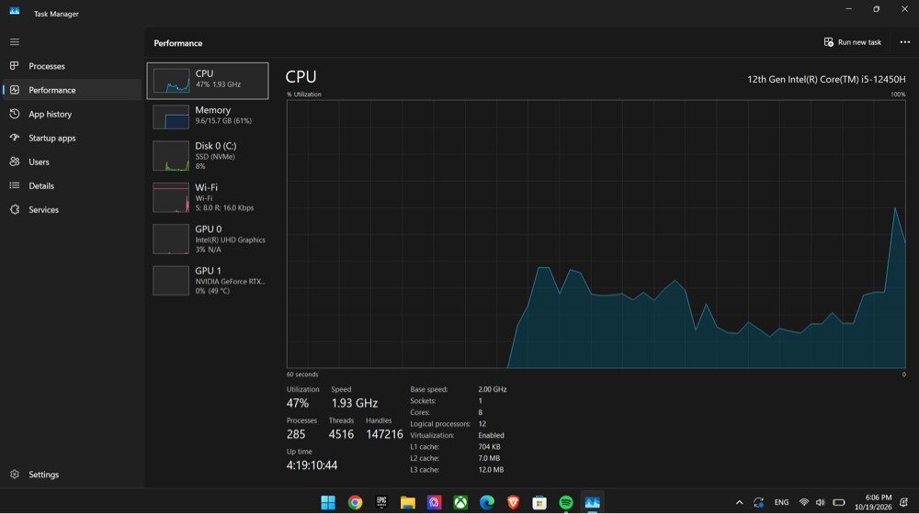Image resolution: width=919 pixels, height=514 pixels.
Task: Select GPU 1 NVIDIA GeForce item
Action: click(x=208, y=281)
